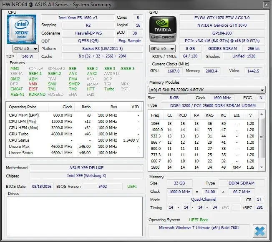This screenshot has width=272, height=242.
Task: Open the CPU #0 selector dropdown
Action: coord(25,48)
